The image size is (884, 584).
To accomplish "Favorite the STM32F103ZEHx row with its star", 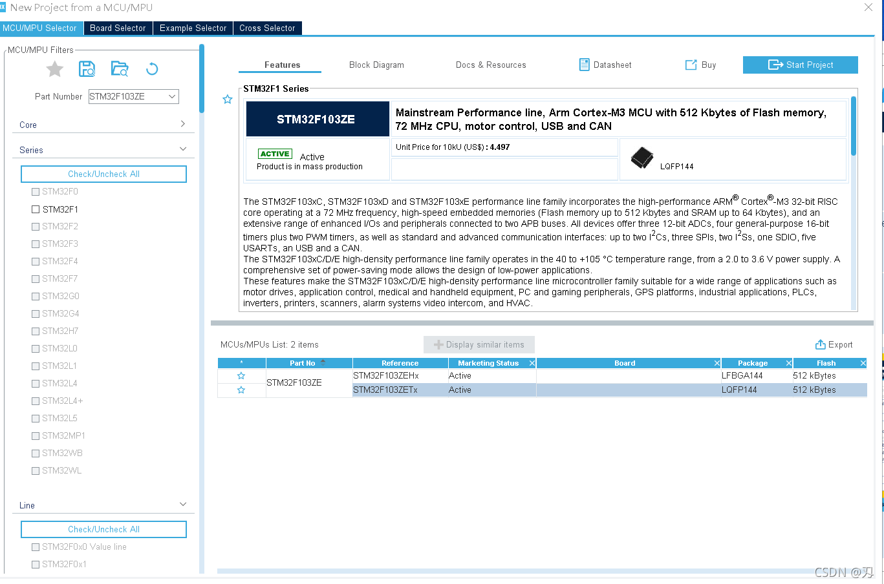I will point(241,376).
